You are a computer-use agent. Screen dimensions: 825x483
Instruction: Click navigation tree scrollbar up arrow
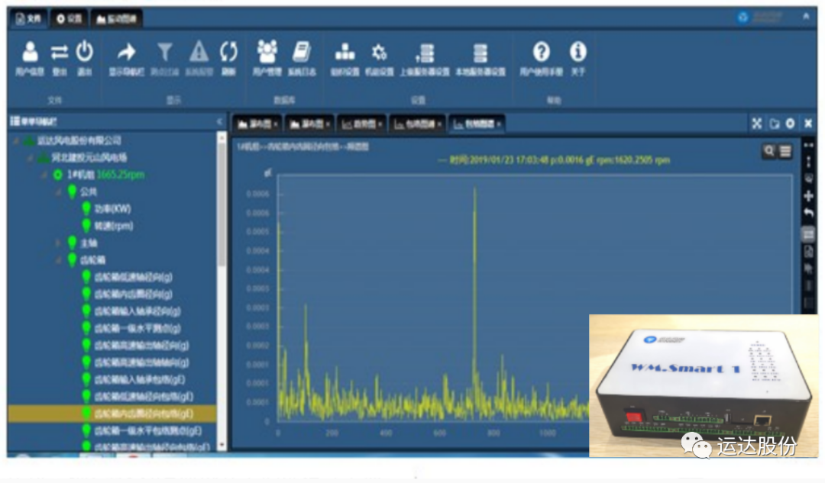[x=222, y=137]
